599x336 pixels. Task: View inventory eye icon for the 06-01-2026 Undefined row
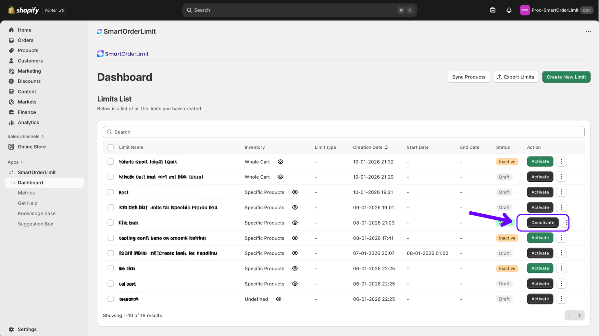pos(279,299)
